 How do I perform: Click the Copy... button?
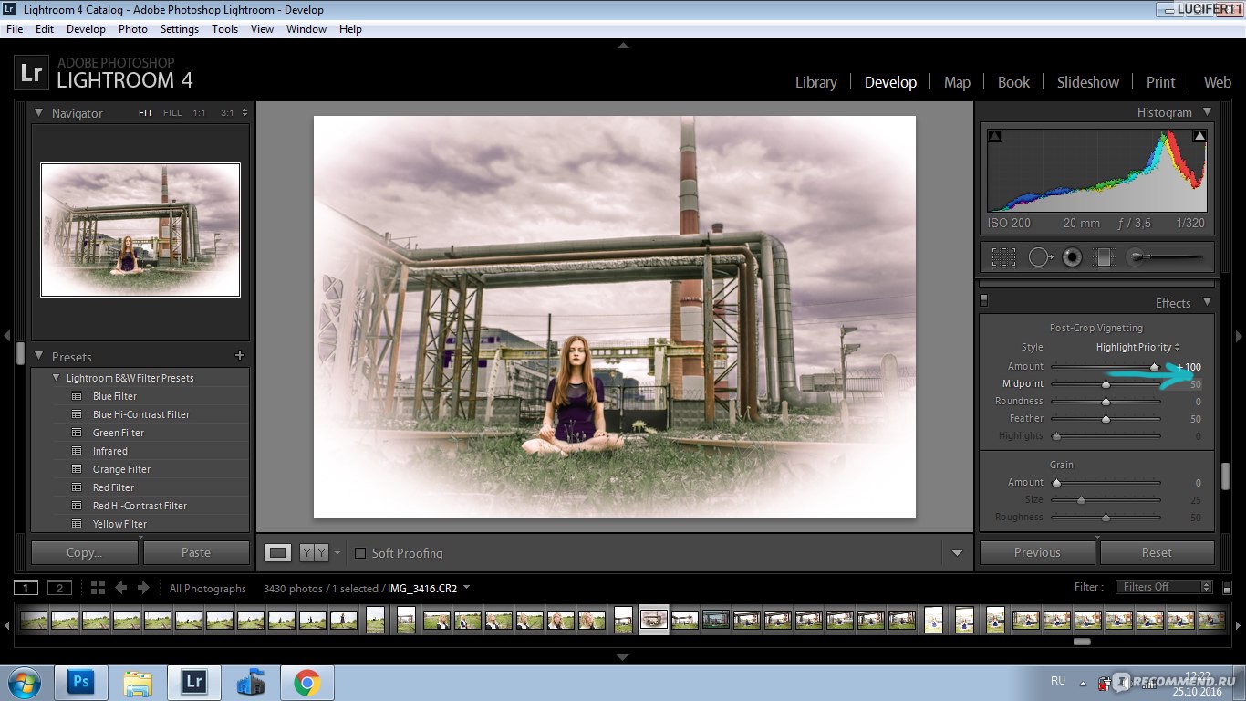[x=85, y=552]
